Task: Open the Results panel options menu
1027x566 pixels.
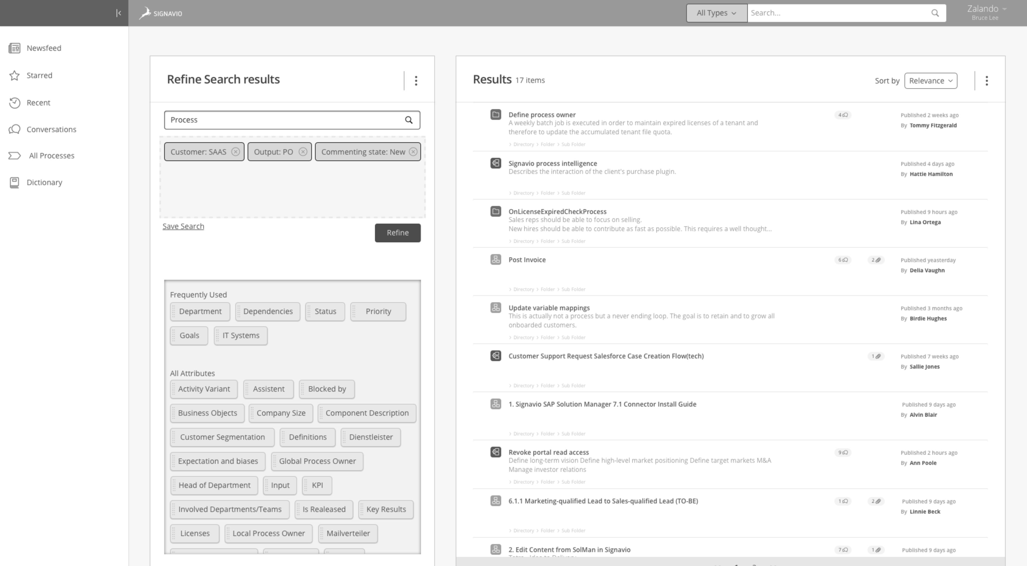Action: pos(986,81)
